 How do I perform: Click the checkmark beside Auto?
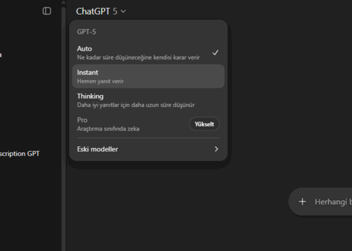215,52
